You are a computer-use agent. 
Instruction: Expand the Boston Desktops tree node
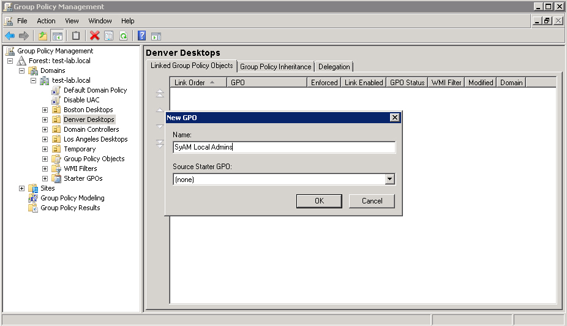tap(45, 110)
